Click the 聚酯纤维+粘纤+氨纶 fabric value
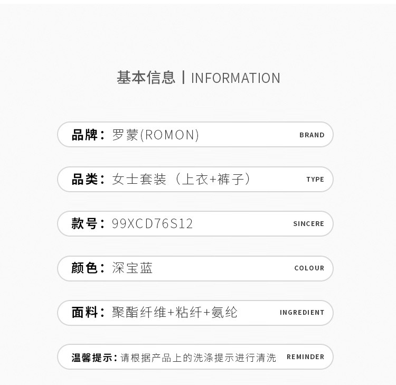This screenshot has width=396, height=385. (x=175, y=312)
